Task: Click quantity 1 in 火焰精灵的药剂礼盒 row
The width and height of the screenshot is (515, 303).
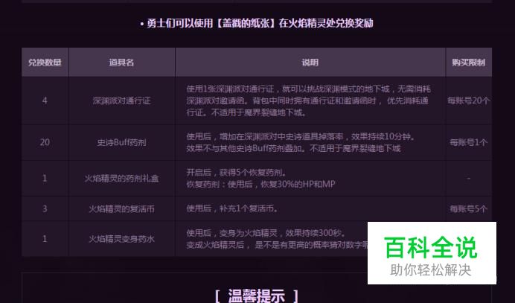Action: pos(45,178)
